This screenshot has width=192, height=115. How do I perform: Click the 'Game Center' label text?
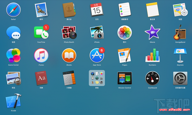13,65
